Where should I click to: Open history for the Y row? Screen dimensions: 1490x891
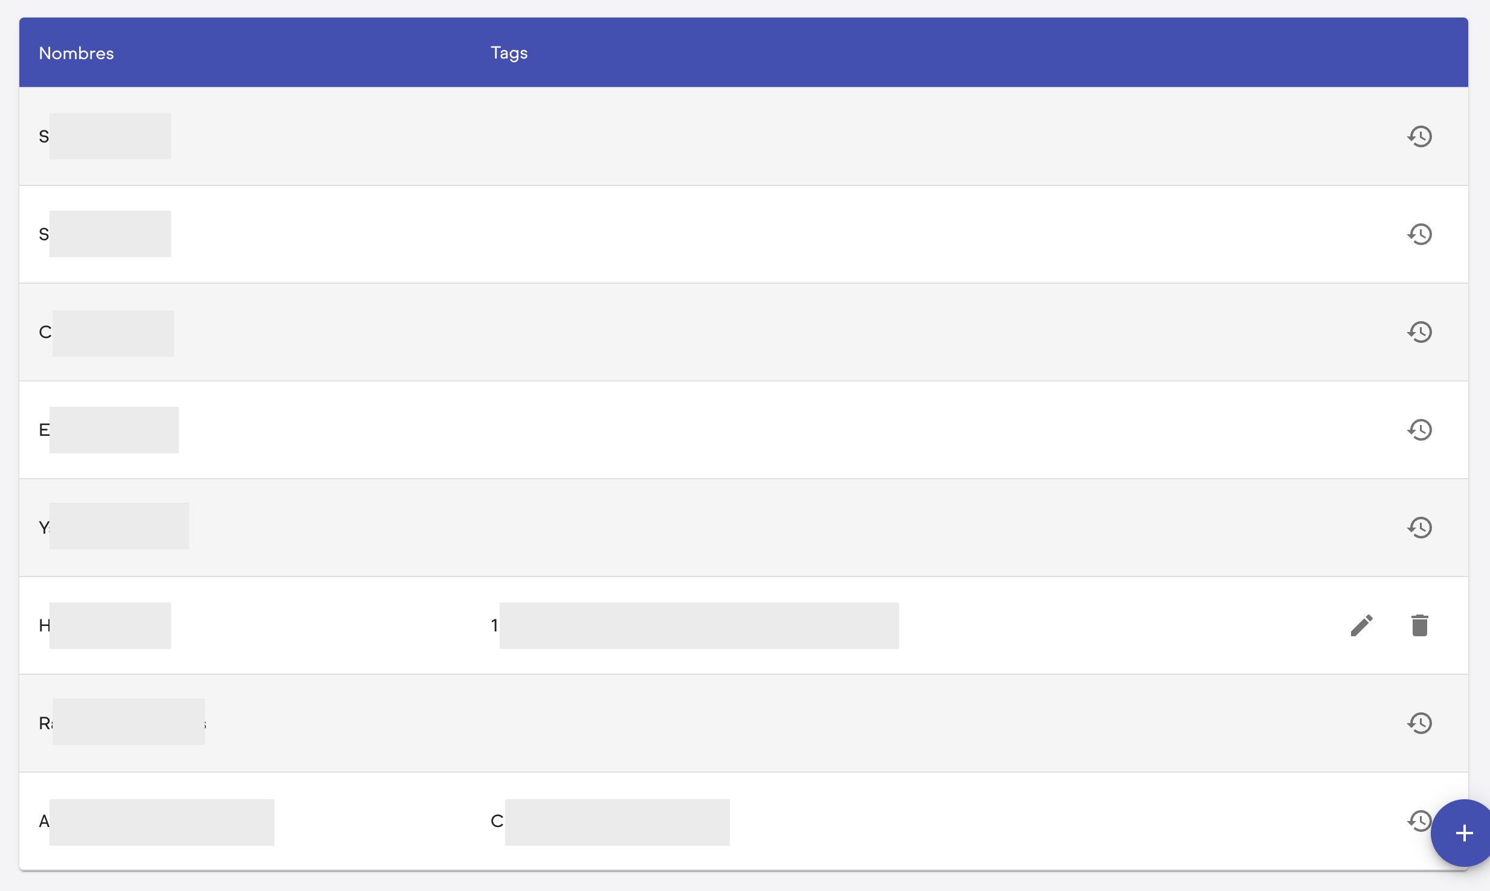point(1419,528)
